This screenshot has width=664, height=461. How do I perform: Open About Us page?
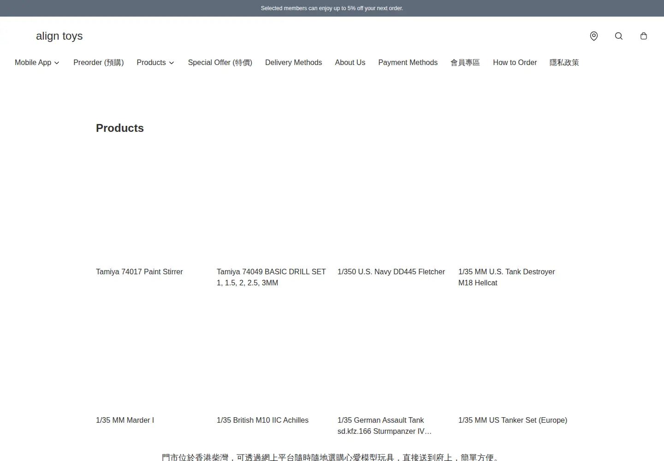point(350,63)
